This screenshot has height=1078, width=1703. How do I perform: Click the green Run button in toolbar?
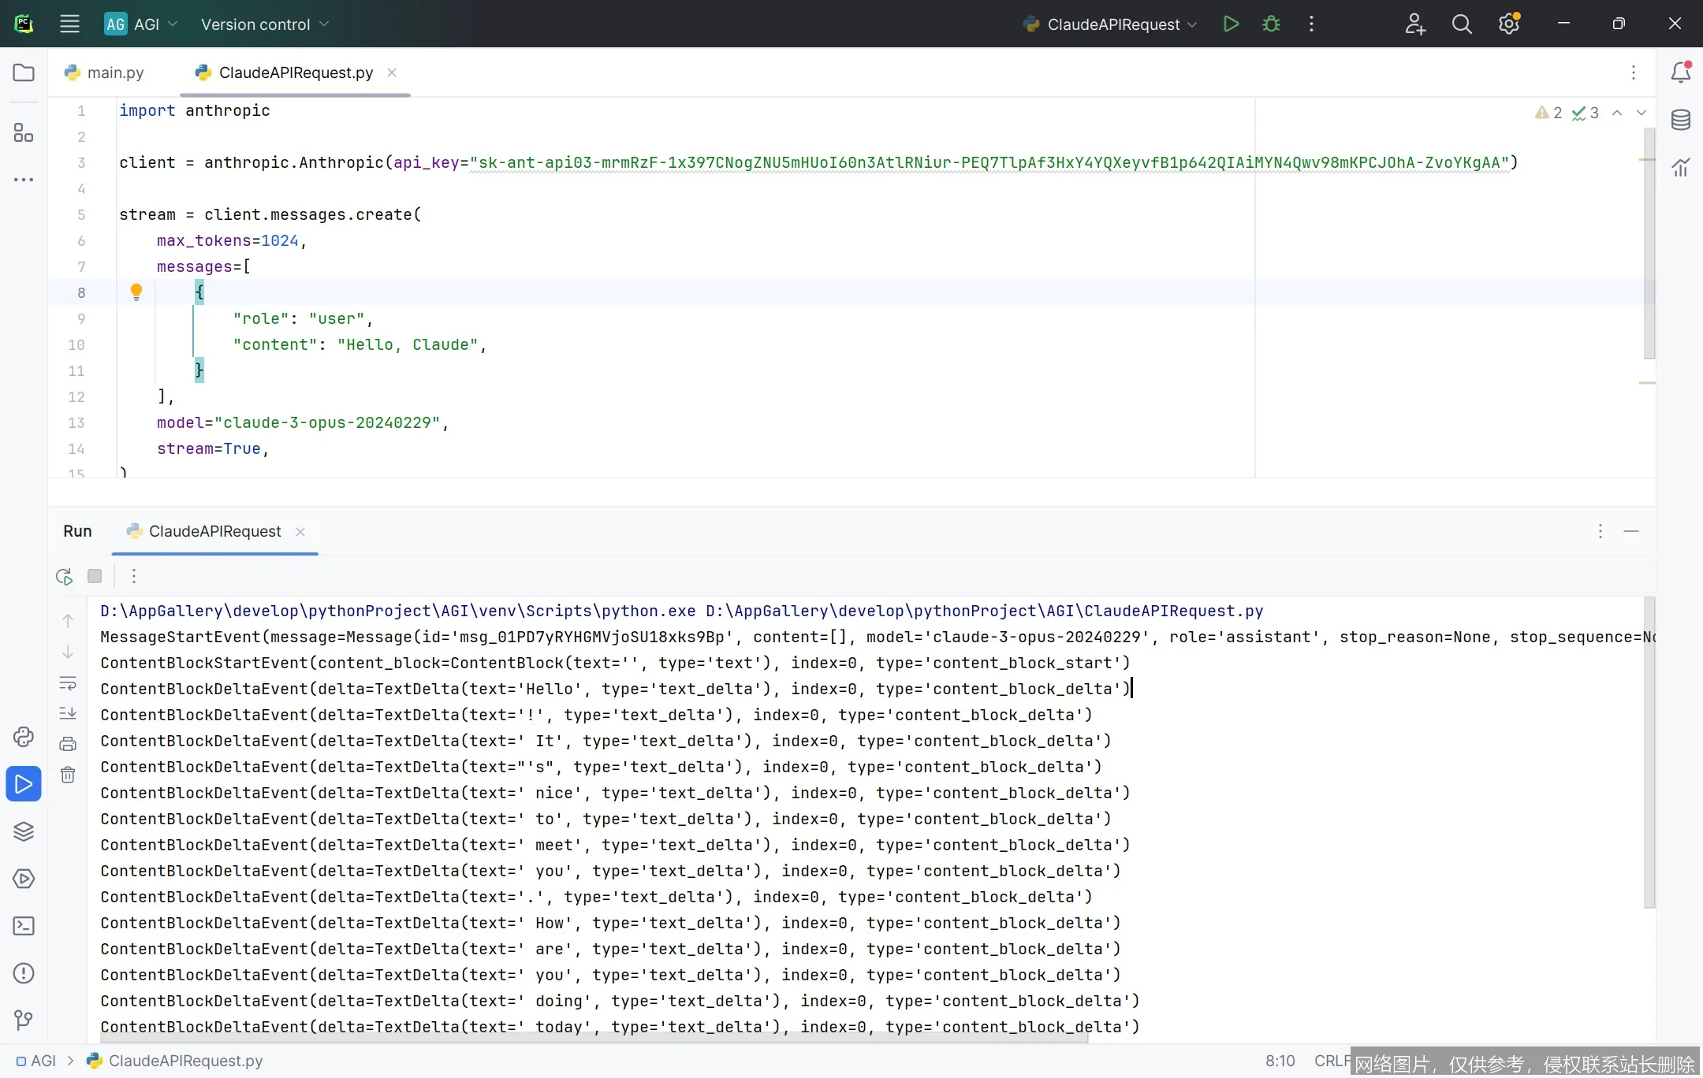point(1231,24)
